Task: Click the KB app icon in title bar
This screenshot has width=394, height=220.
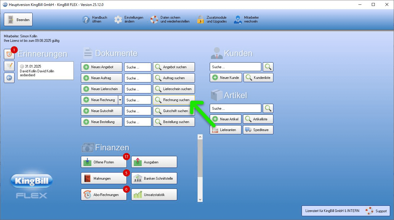Action: coord(5,5)
